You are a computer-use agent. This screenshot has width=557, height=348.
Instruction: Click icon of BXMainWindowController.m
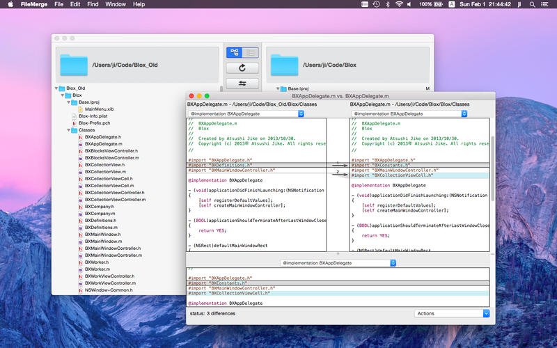[x=81, y=255]
